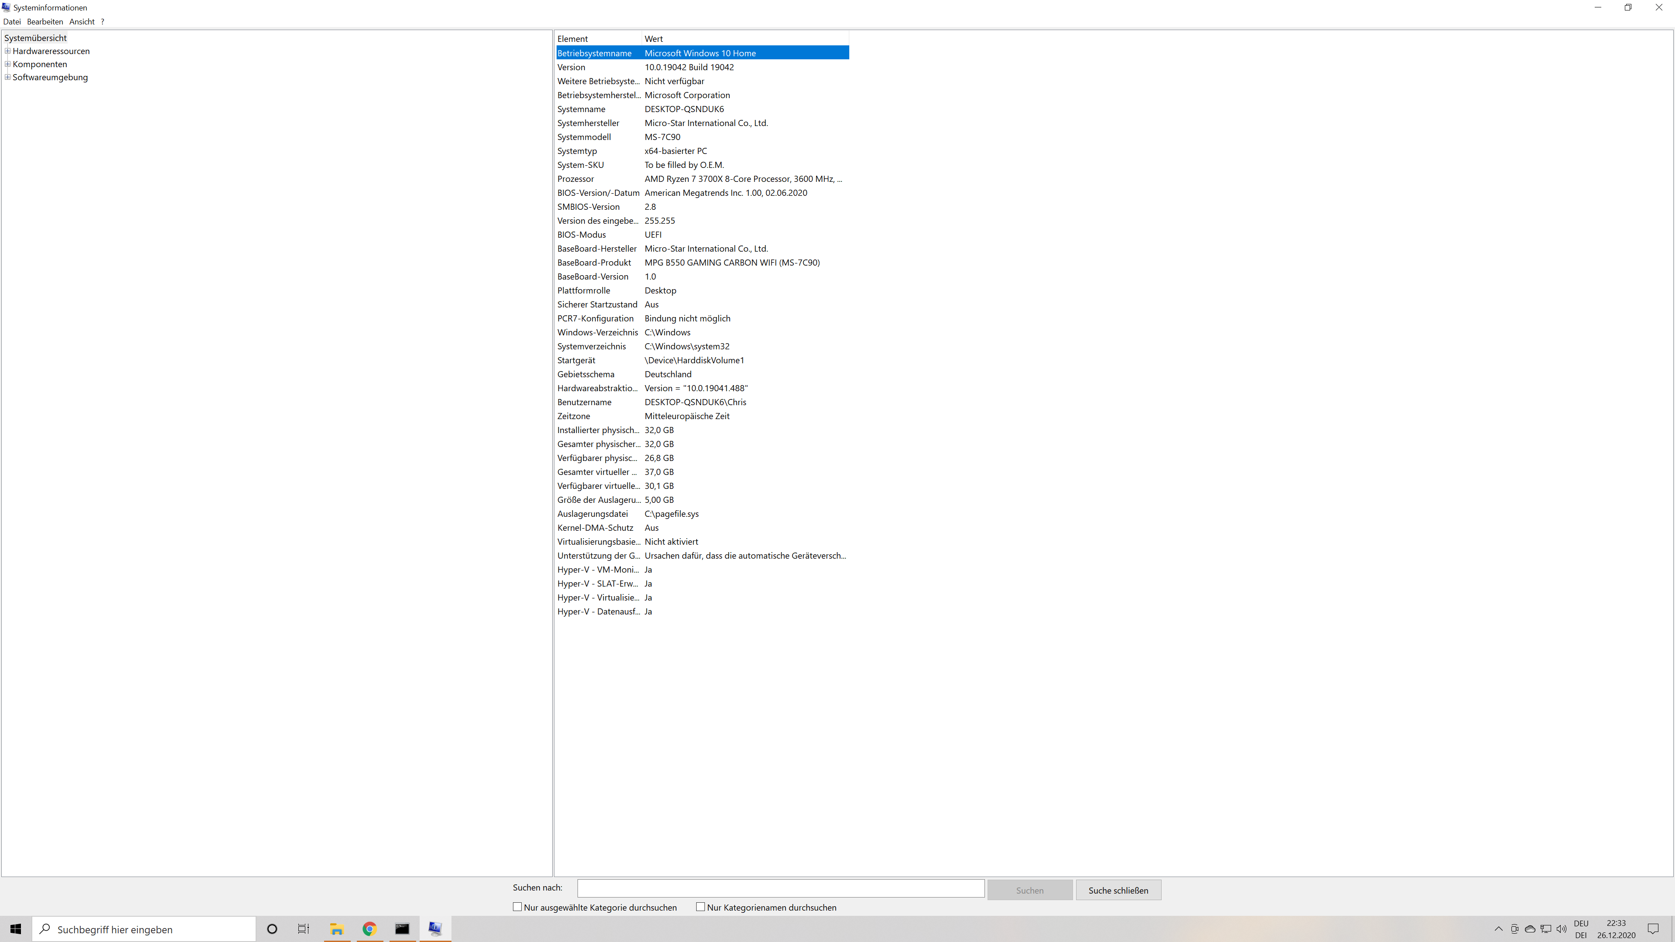Open the Ansicht menu
The width and height of the screenshot is (1675, 942).
coord(82,21)
